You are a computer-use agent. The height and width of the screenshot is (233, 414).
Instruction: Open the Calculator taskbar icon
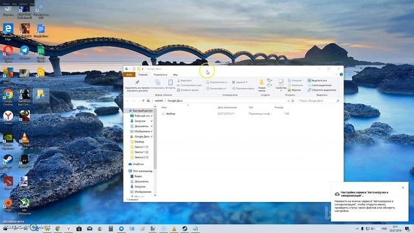[x=111, y=228]
